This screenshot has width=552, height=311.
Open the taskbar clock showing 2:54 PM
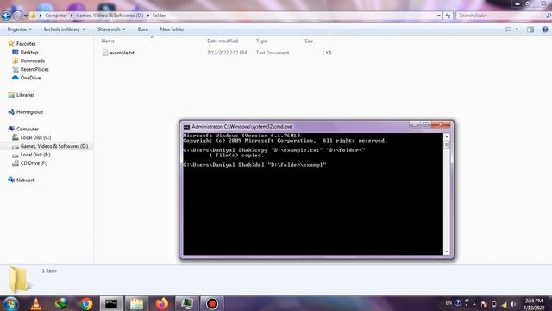tap(534, 304)
